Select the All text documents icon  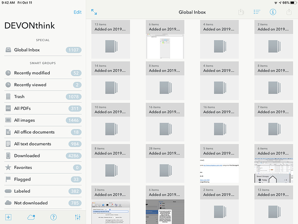pyautogui.click(x=8, y=144)
